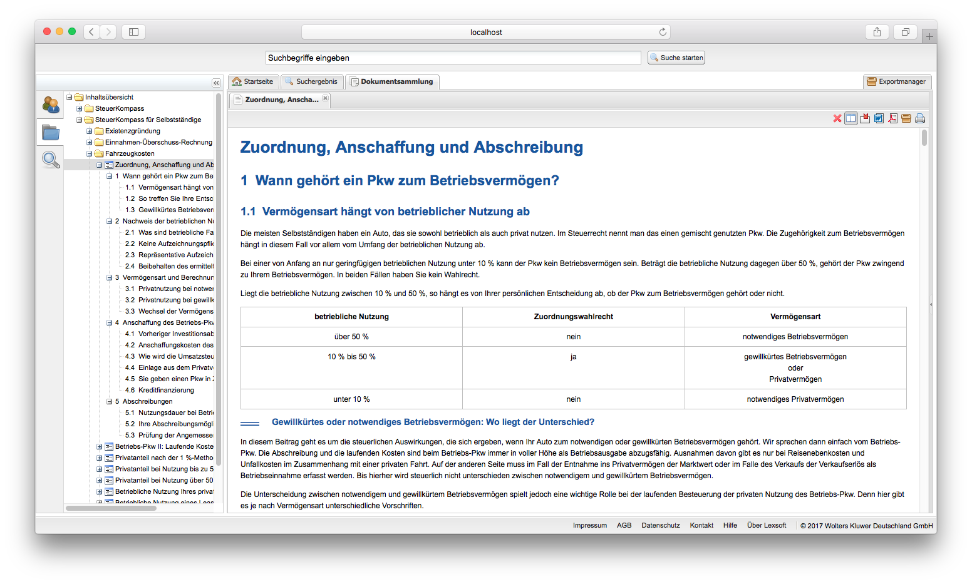Open the users sidebar panel icon
This screenshot has width=972, height=584.
(51, 104)
